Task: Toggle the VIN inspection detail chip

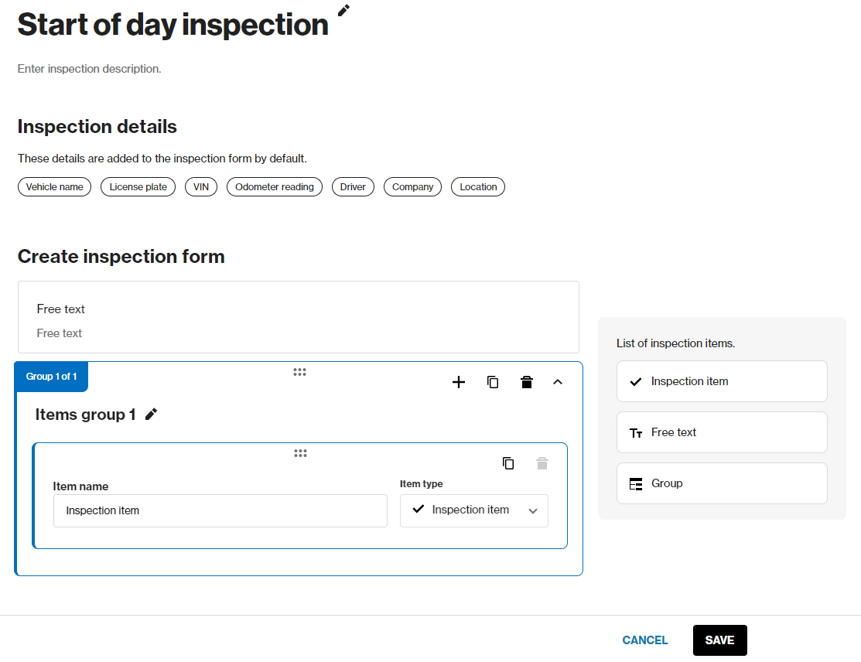Action: (200, 186)
